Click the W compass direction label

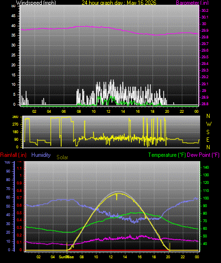pyautogui.click(x=209, y=124)
